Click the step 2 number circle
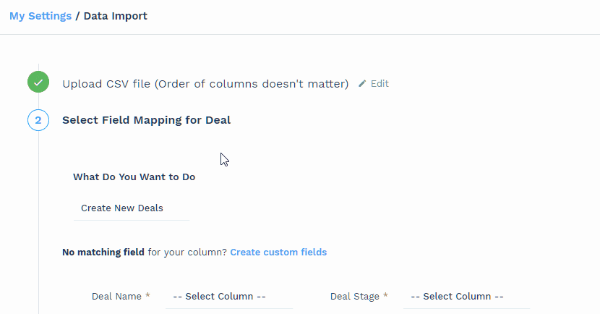The width and height of the screenshot is (600, 314). [x=38, y=119]
